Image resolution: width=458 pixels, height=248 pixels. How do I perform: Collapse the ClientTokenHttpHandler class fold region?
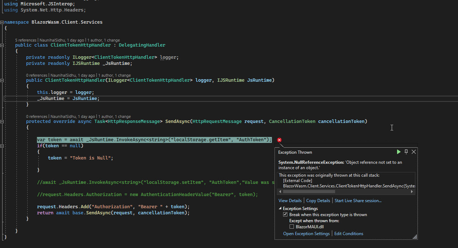[x=2, y=45]
